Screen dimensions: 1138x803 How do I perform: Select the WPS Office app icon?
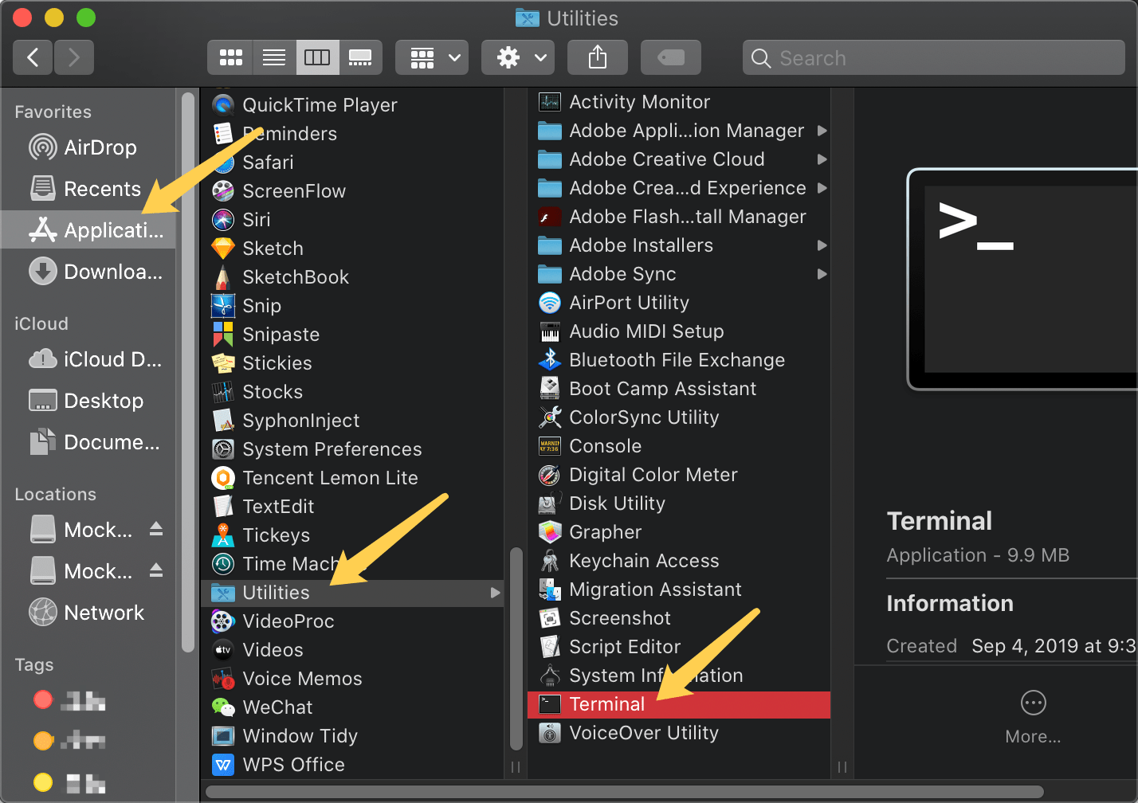223,765
